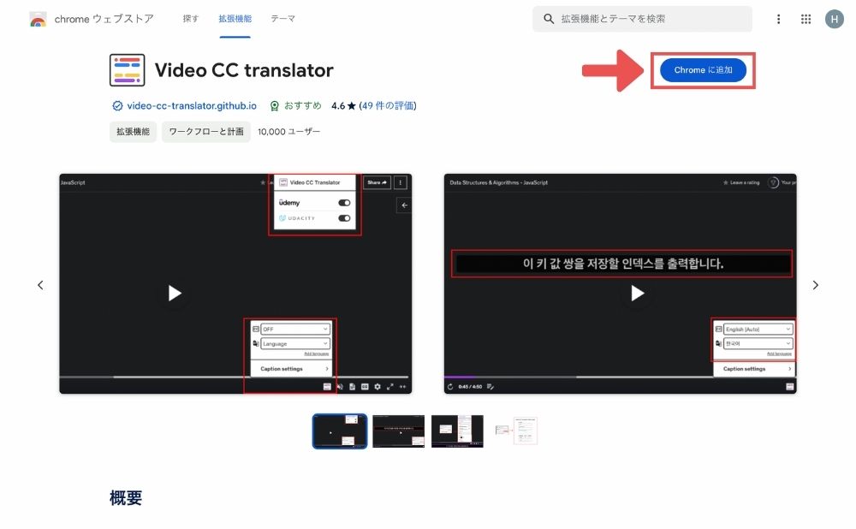Open the 49 件の評価 ratings link
The image size is (856, 529).
[388, 105]
